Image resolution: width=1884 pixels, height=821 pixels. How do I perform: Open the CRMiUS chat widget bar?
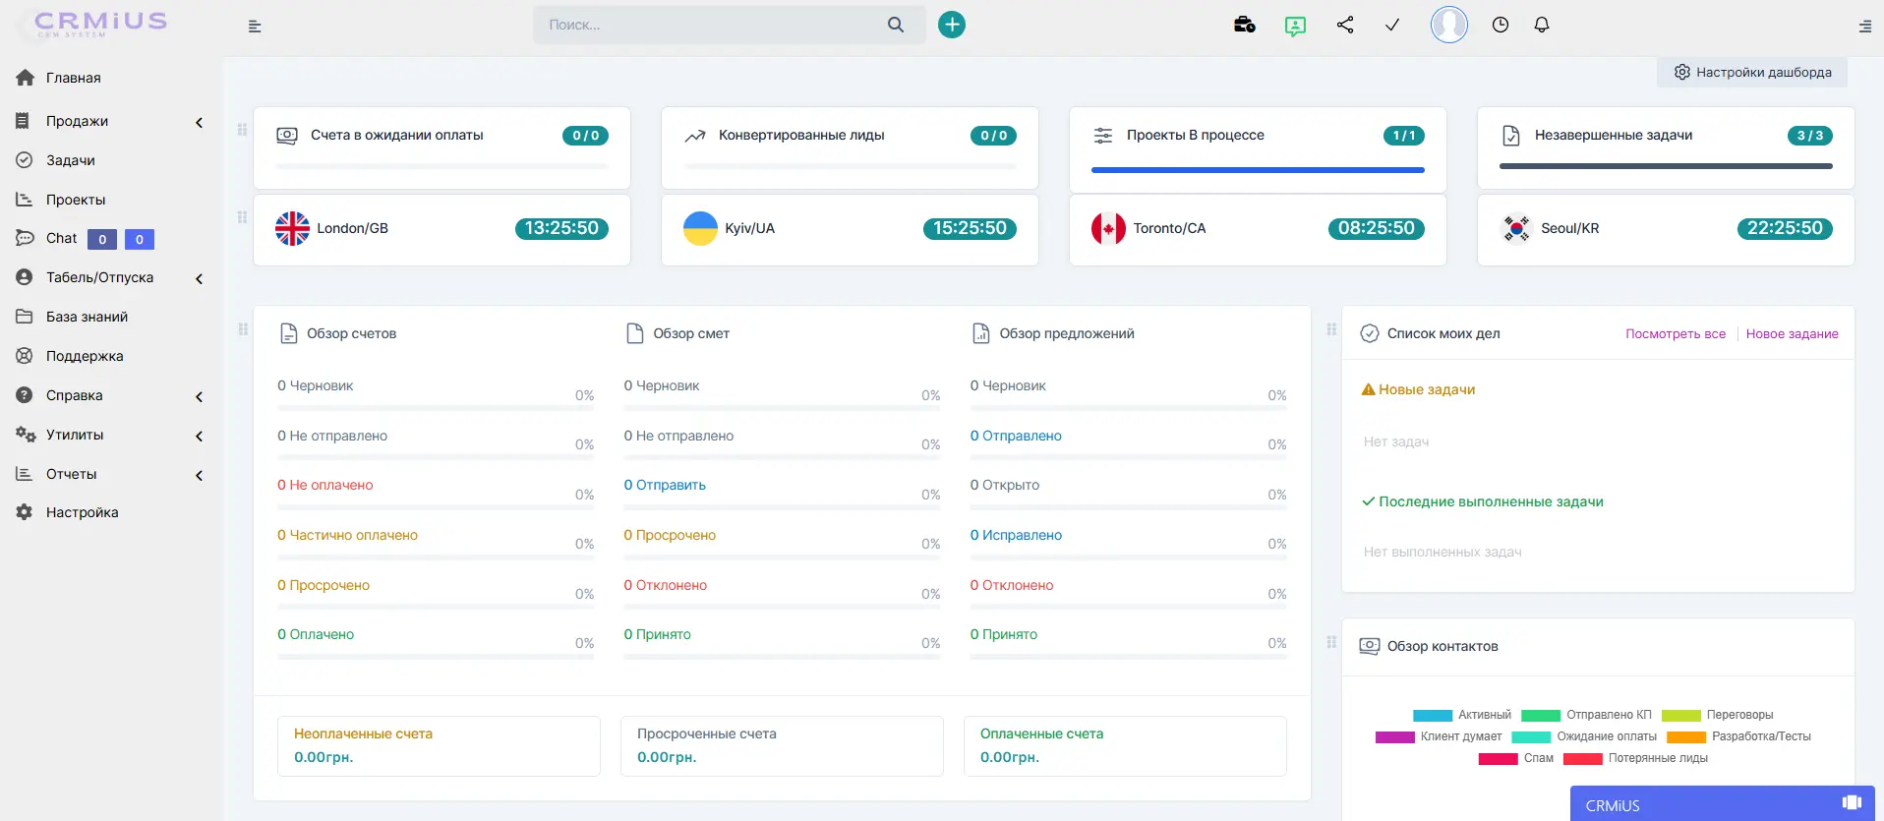1723,804
